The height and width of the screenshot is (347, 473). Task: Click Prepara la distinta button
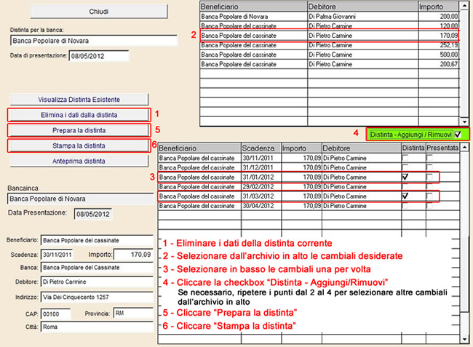pyautogui.click(x=79, y=130)
